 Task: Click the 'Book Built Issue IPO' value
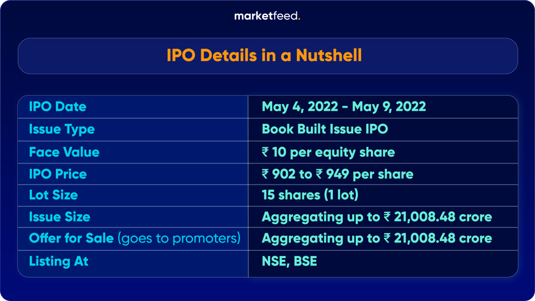coord(325,129)
